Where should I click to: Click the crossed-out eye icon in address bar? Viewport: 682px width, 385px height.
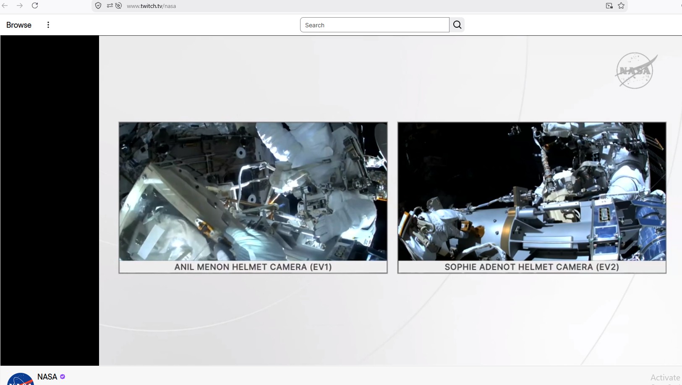pos(119,6)
